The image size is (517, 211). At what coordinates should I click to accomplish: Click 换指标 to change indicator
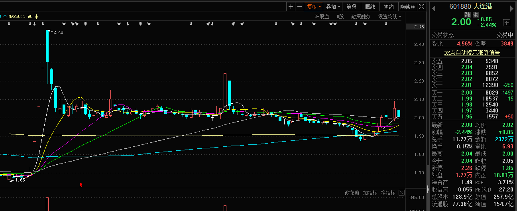[388, 193]
